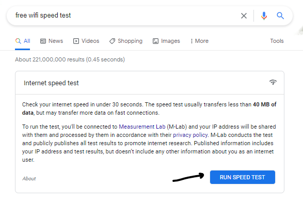Click the blue magnifying glass search icon
Image resolution: width=303 pixels, height=202 pixels.
click(280, 15)
